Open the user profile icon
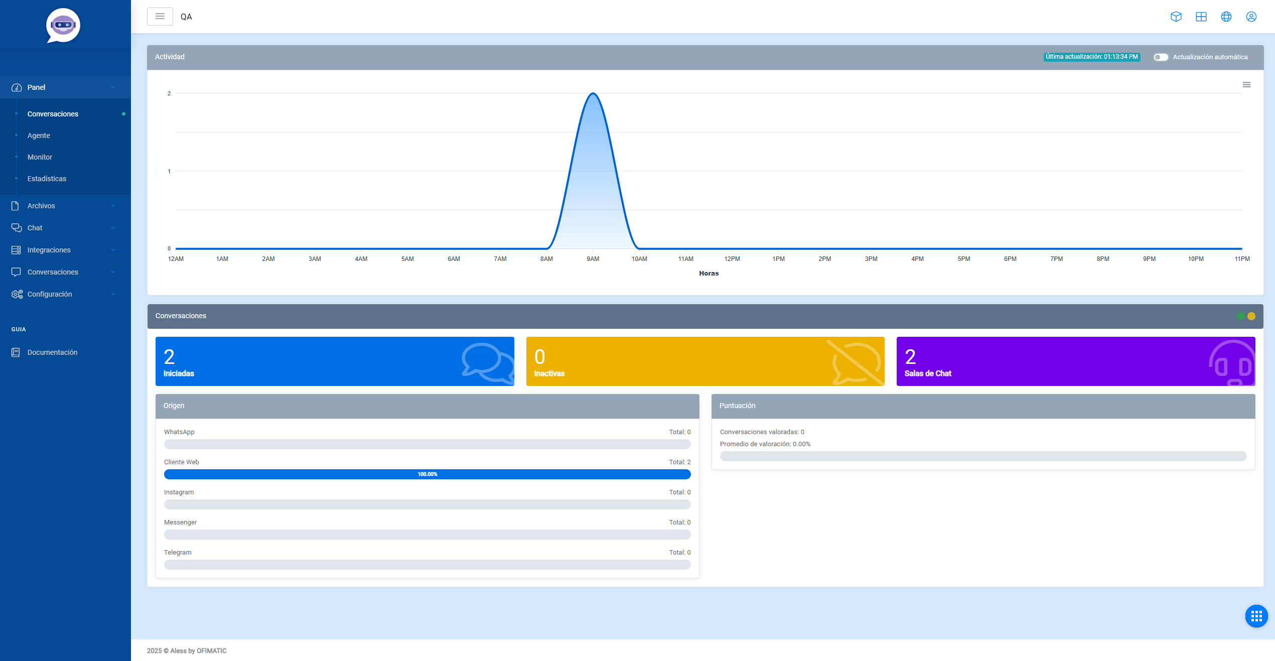 click(1251, 17)
